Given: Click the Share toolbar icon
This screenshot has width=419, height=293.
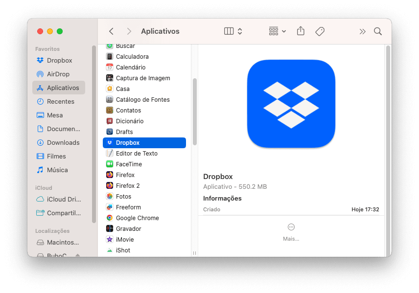Looking at the screenshot, I should point(301,31).
